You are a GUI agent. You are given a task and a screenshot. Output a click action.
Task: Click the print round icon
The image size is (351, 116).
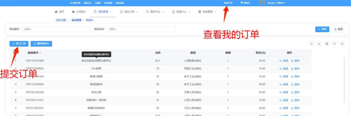pos(327,44)
